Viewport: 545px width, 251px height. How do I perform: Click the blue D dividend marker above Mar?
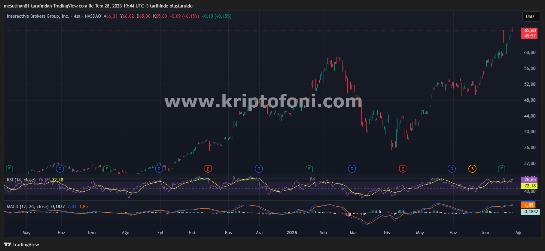[352, 169]
